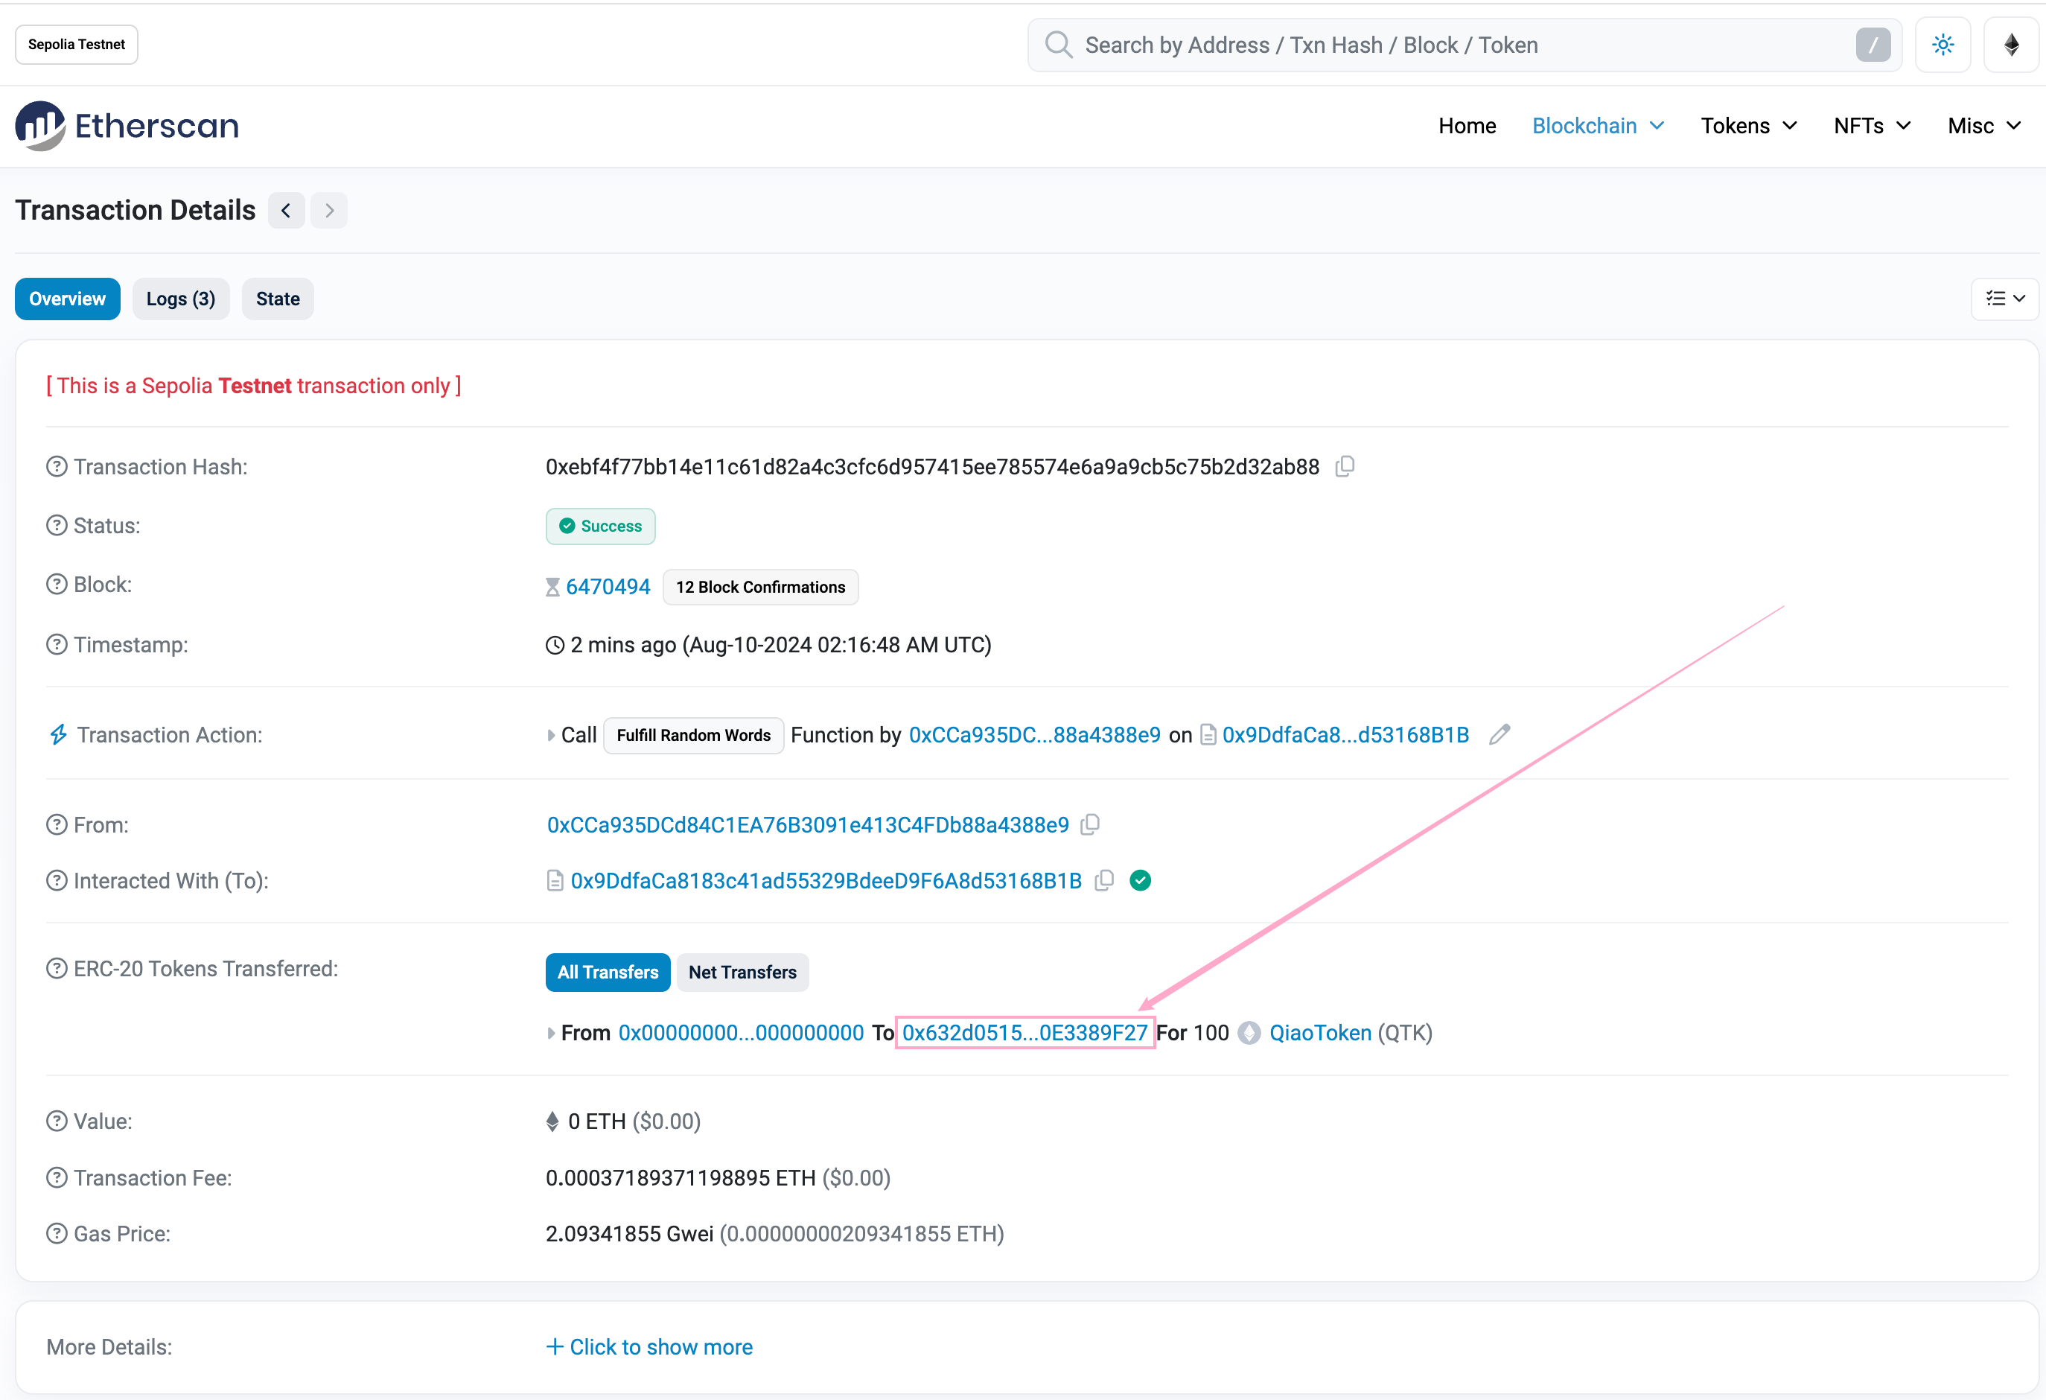This screenshot has height=1400, width=2046.
Task: Click the hourglass icon beside block number
Action: pos(552,588)
